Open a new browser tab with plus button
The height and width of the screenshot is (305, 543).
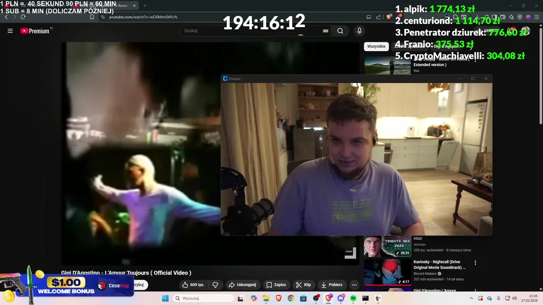pyautogui.click(x=145, y=6)
